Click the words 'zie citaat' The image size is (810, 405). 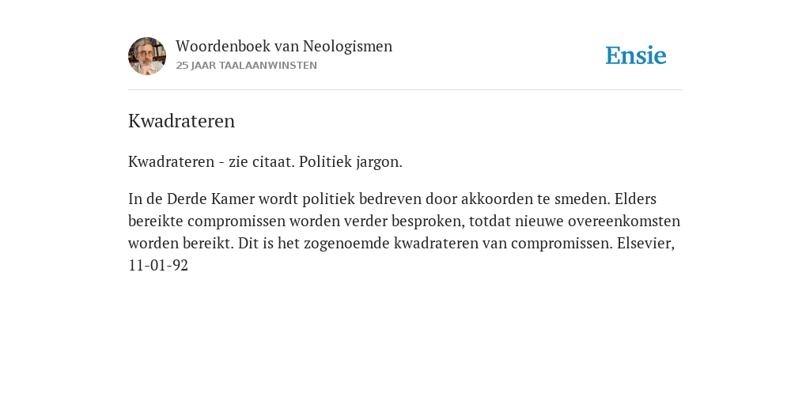point(261,162)
